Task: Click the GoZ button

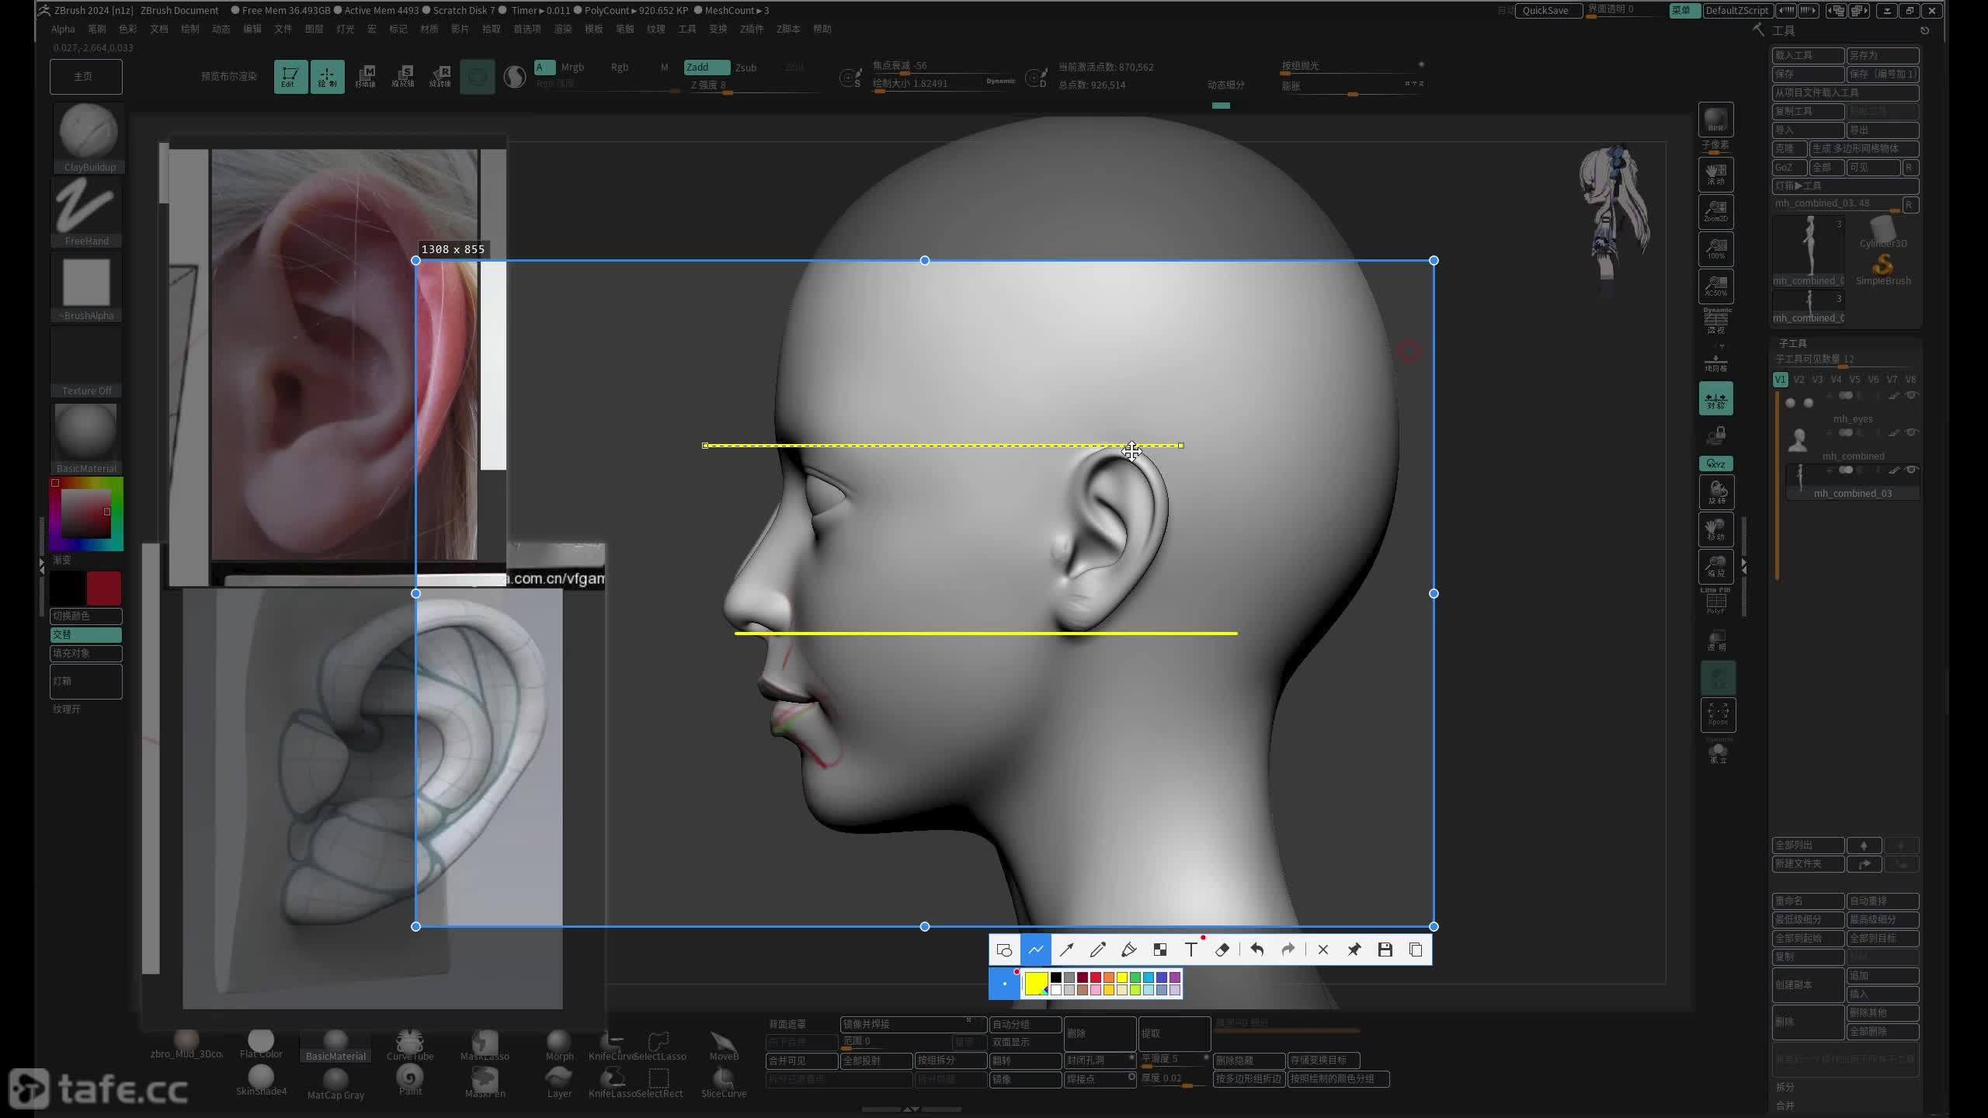Action: pyautogui.click(x=1789, y=167)
